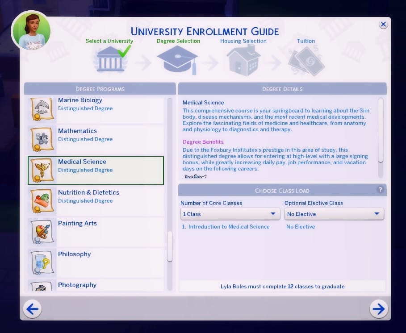
Task: Click the 12 classes to graduate notice
Action: (x=282, y=287)
